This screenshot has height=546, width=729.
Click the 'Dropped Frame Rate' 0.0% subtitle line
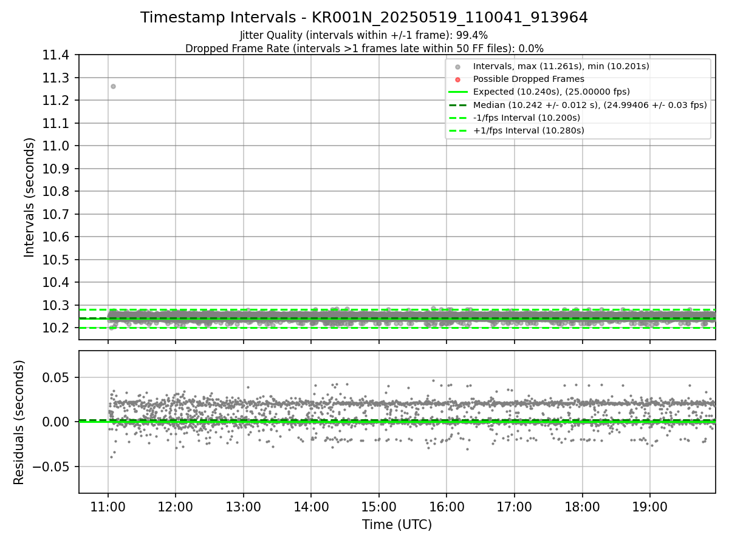pos(364,48)
